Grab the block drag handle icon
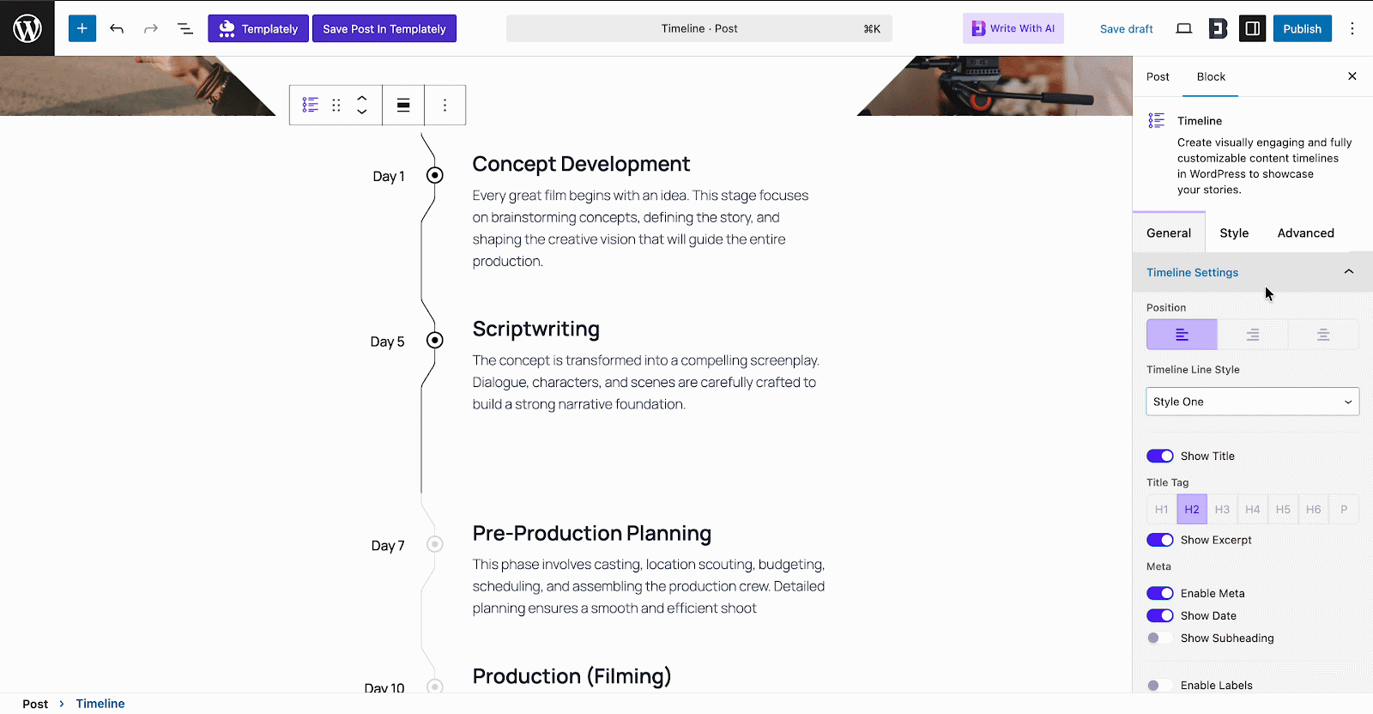 pyautogui.click(x=336, y=104)
